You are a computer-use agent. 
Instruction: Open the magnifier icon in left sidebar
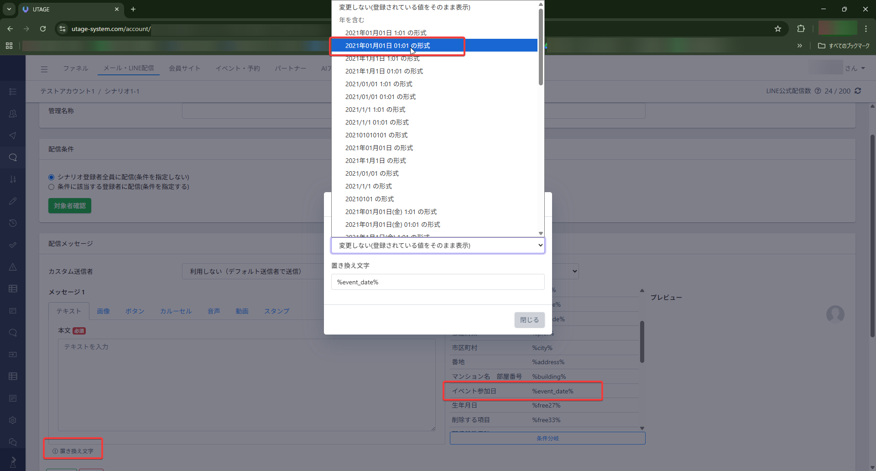(x=13, y=157)
